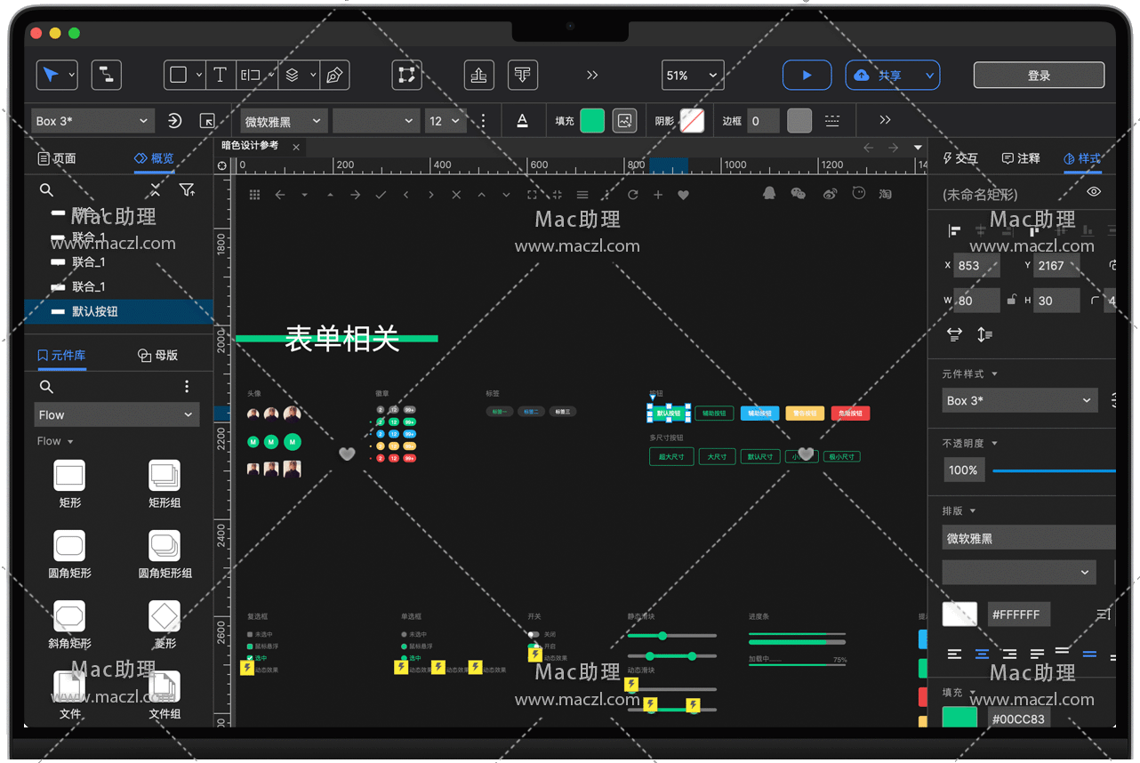The width and height of the screenshot is (1140, 763).
Task: Open the 微软雅黑 font dropdown in the toolbar
Action: coord(284,121)
